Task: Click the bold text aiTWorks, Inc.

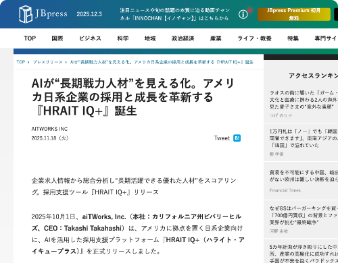Action: (104, 216)
